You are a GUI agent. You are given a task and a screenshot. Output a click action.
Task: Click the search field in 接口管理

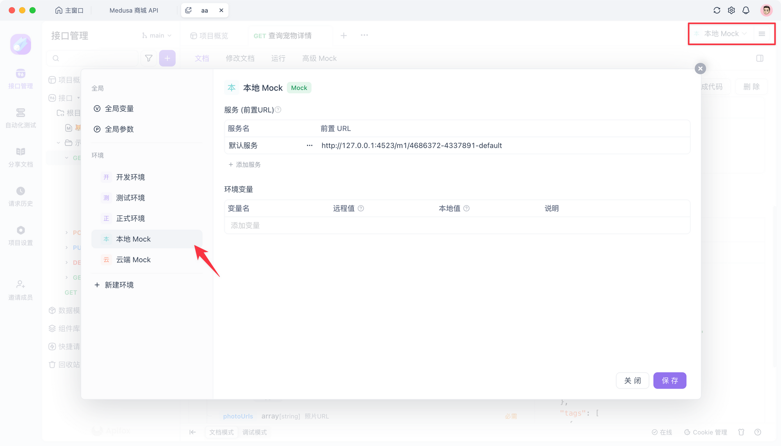93,58
